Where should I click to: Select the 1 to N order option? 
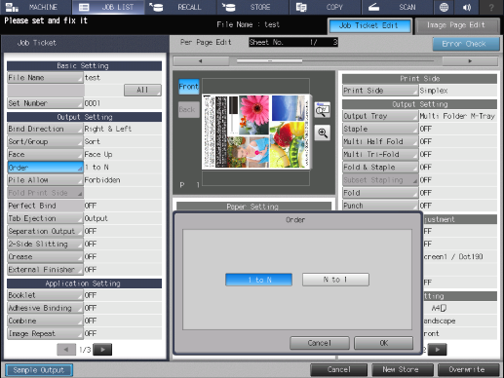coord(258,280)
